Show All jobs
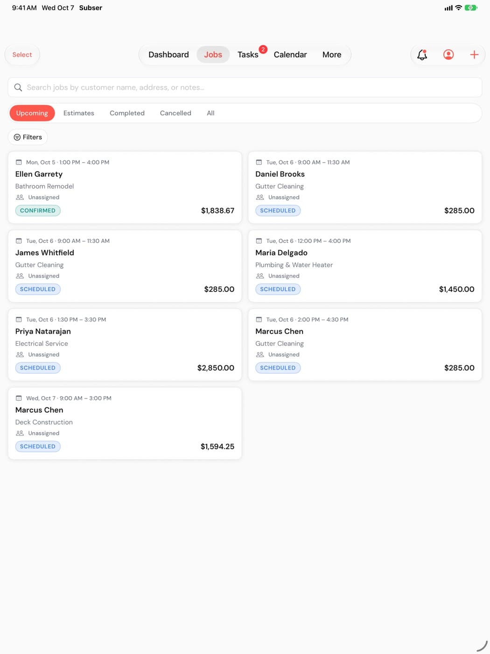Image resolution: width=490 pixels, height=654 pixels. (210, 113)
